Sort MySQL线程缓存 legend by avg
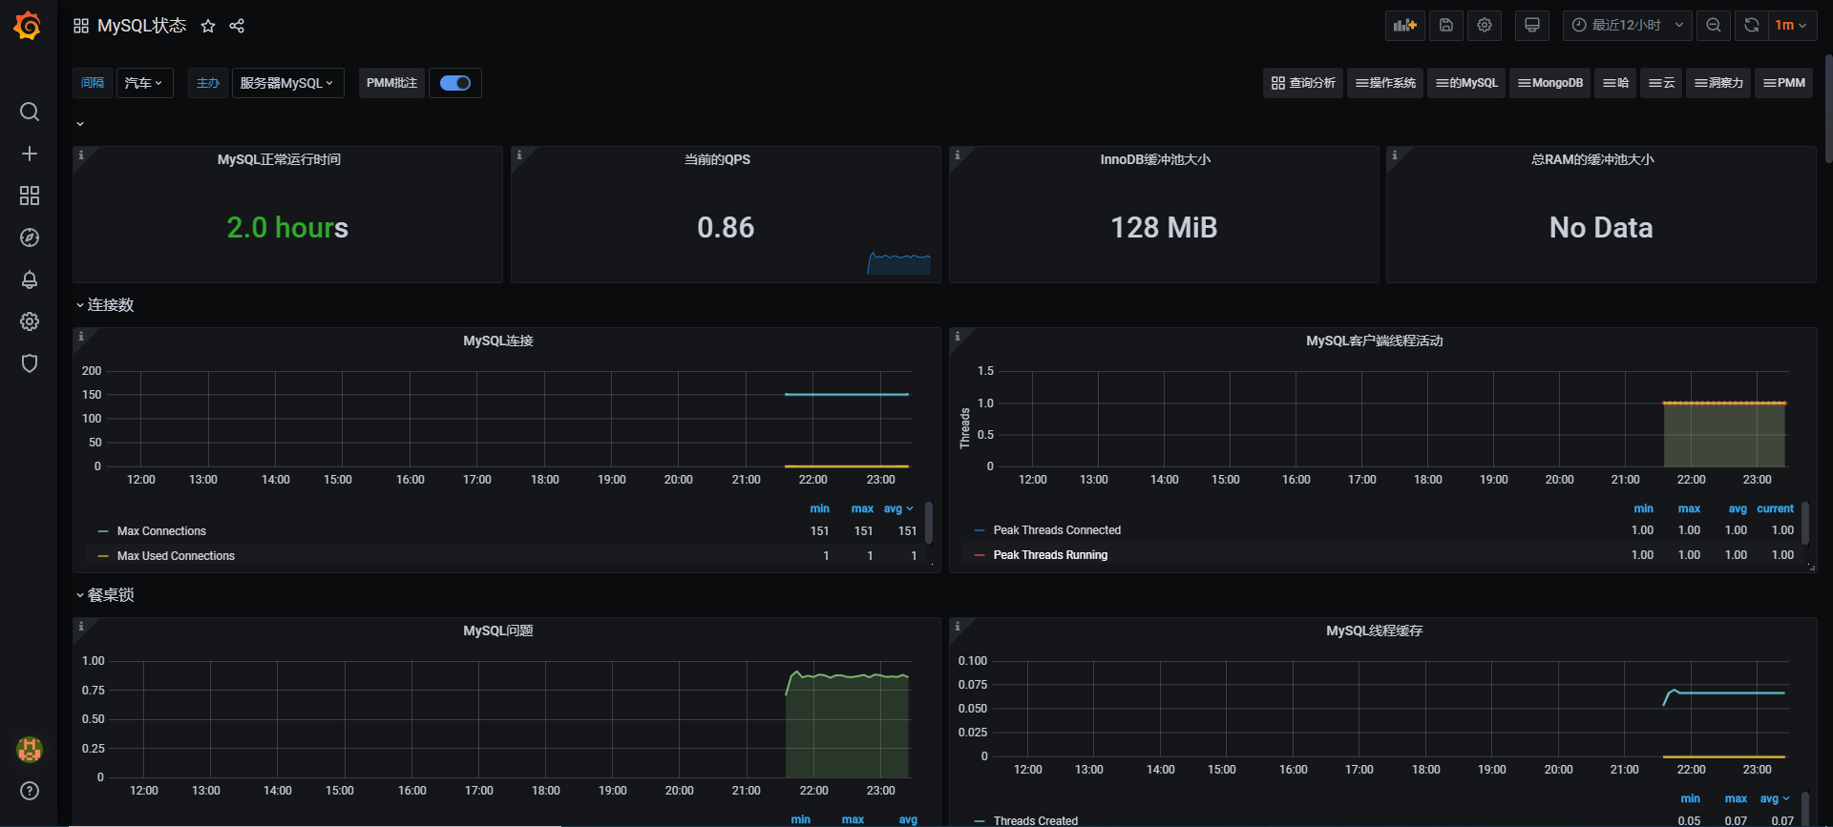The height and width of the screenshot is (827, 1833). (x=1775, y=798)
